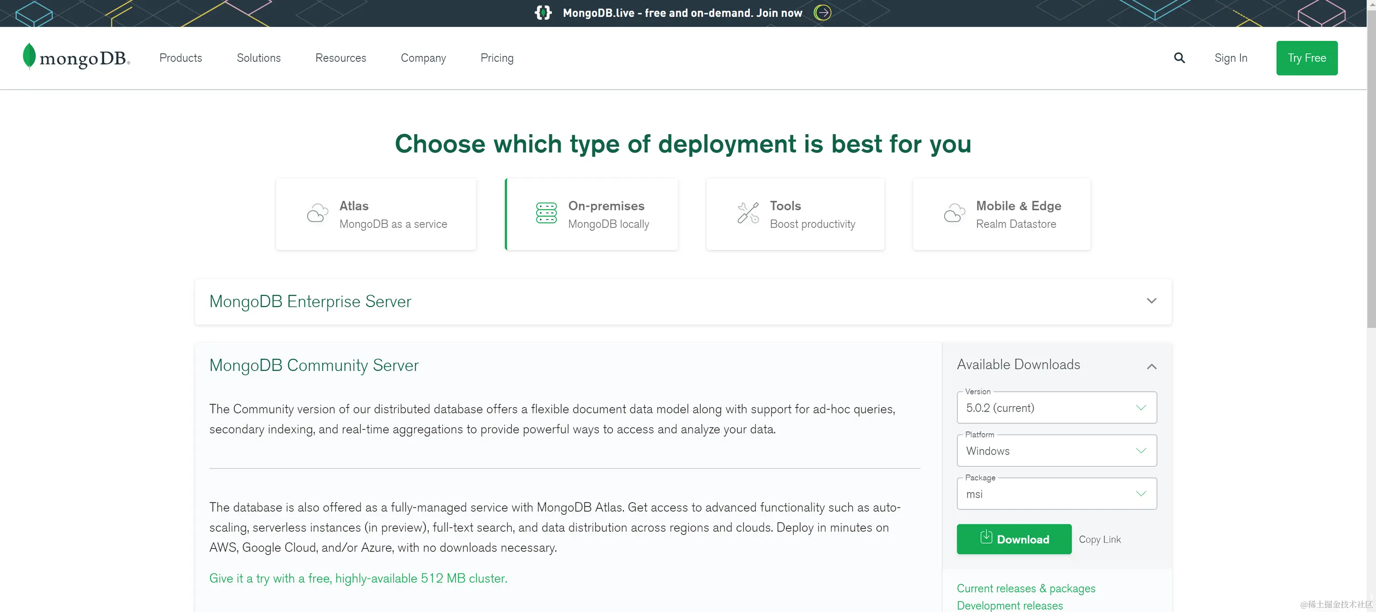Click the MongoDB leaf logo
Viewport: 1376px width, 612px height.
point(30,56)
